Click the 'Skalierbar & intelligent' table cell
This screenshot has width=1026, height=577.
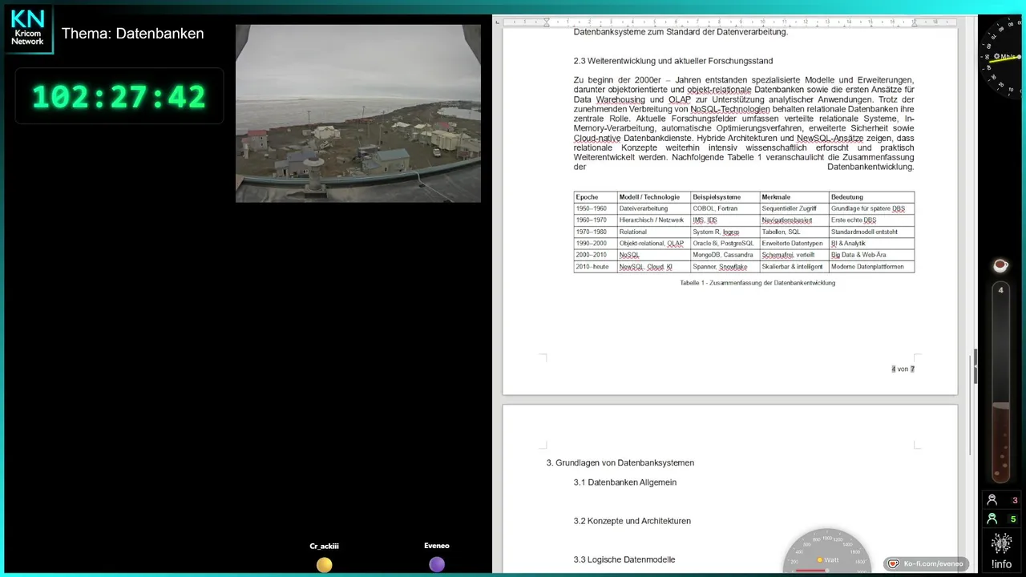point(794,267)
